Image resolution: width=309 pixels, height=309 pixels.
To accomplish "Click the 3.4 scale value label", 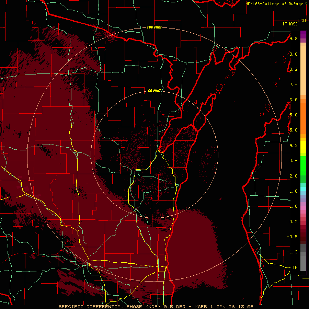I will click(294, 161).
